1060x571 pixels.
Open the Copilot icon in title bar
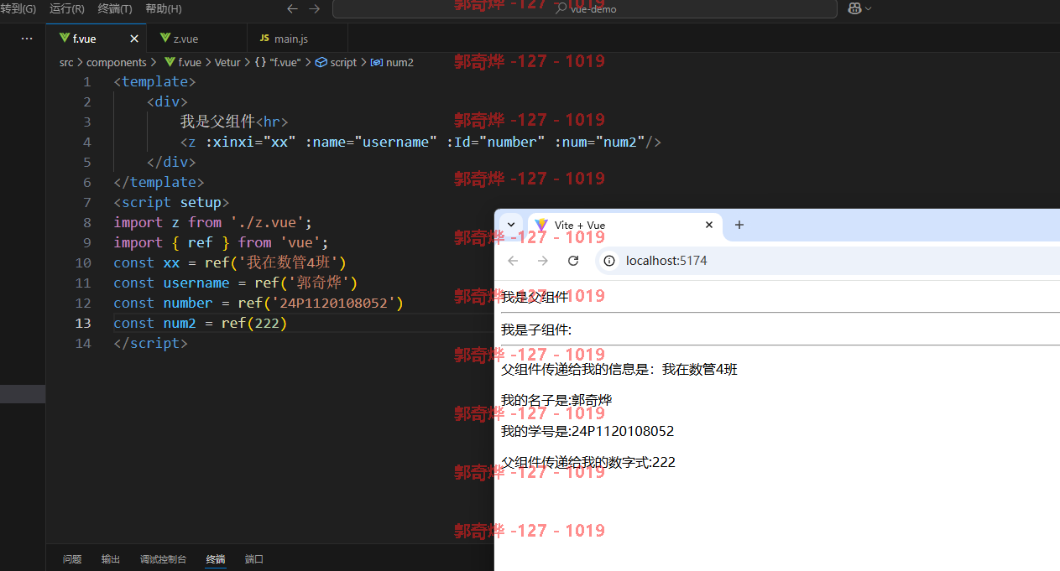[854, 8]
